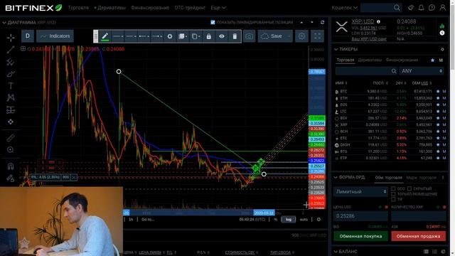Open right arrow line-ending dropdown
The width and height of the screenshot is (455, 256).
[x=157, y=36]
